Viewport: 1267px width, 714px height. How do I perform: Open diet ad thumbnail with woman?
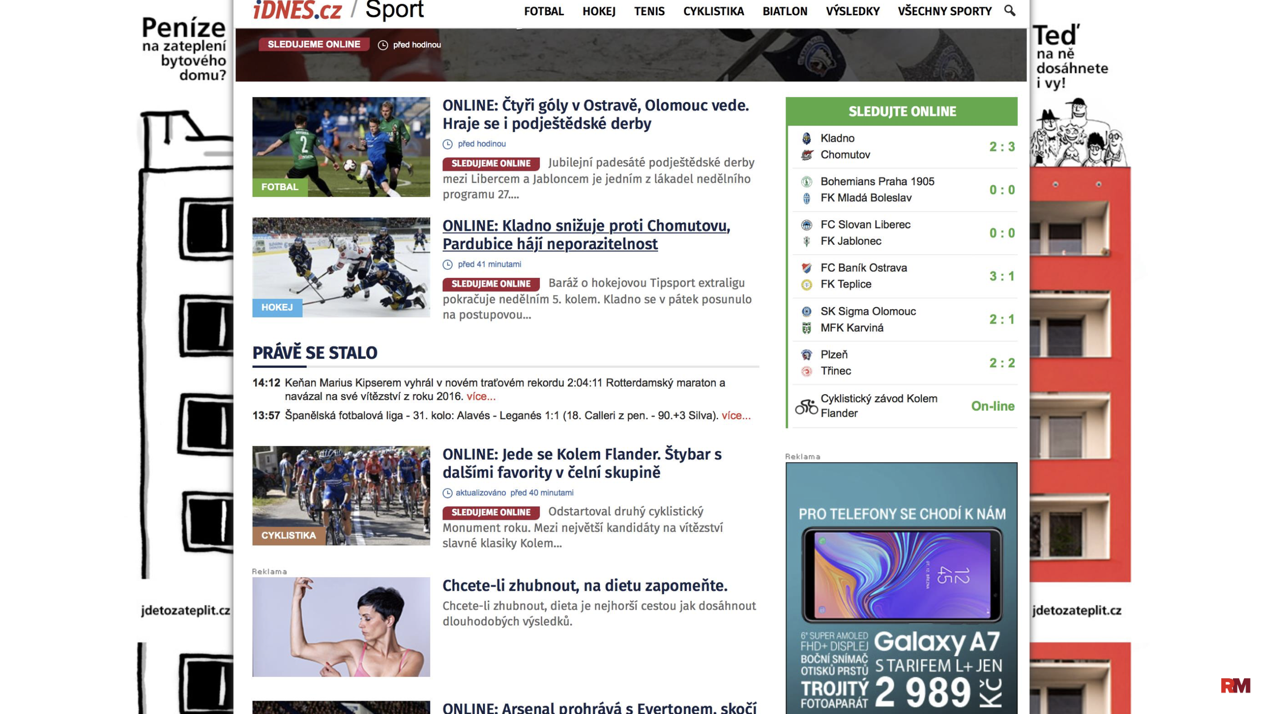[x=341, y=627]
